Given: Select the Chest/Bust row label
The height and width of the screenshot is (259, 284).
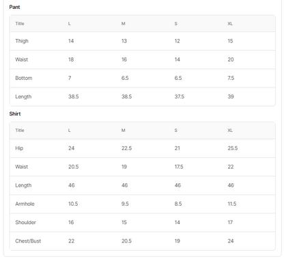Looking at the screenshot, I should (28, 241).
